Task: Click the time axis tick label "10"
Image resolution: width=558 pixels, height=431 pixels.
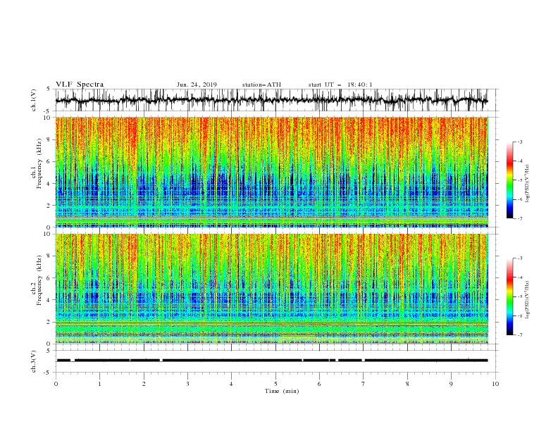Action: pos(495,384)
